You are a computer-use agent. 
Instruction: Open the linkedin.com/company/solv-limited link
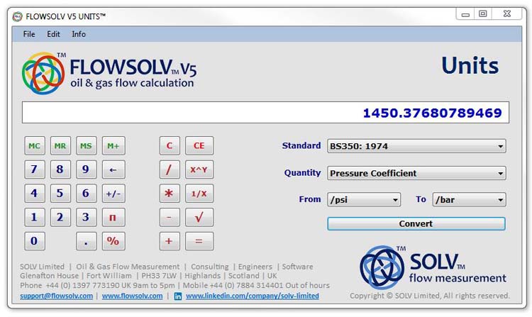(x=253, y=296)
